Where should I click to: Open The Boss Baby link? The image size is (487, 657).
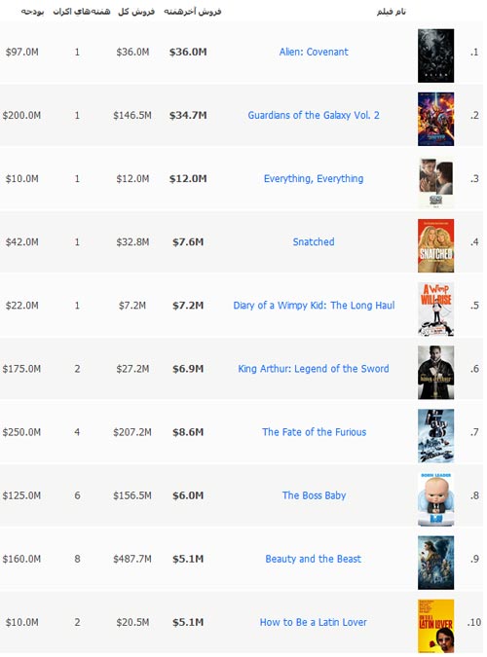point(314,495)
